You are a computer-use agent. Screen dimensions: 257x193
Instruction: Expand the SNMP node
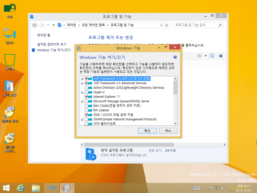tap(82, 120)
